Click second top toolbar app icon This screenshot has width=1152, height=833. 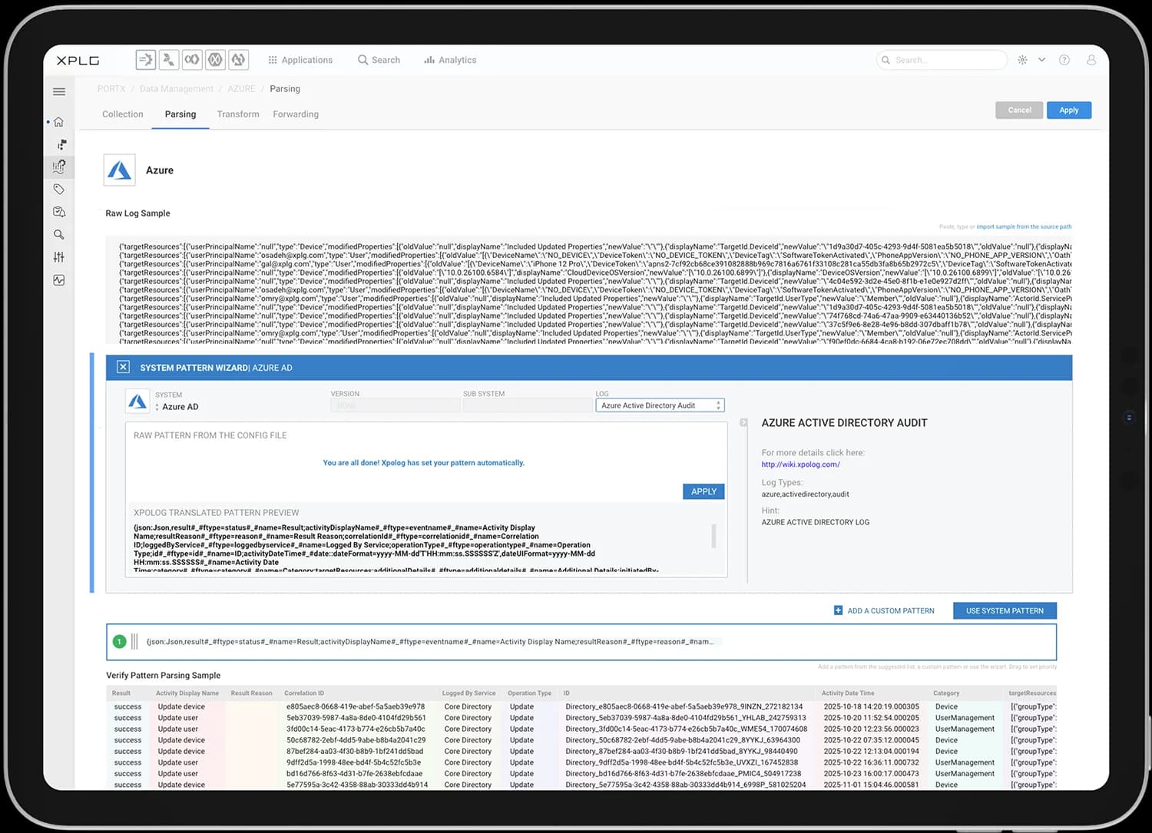pyautogui.click(x=168, y=59)
